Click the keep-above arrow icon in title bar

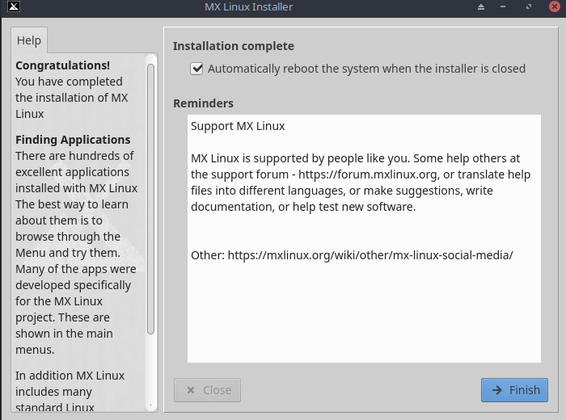click(481, 6)
